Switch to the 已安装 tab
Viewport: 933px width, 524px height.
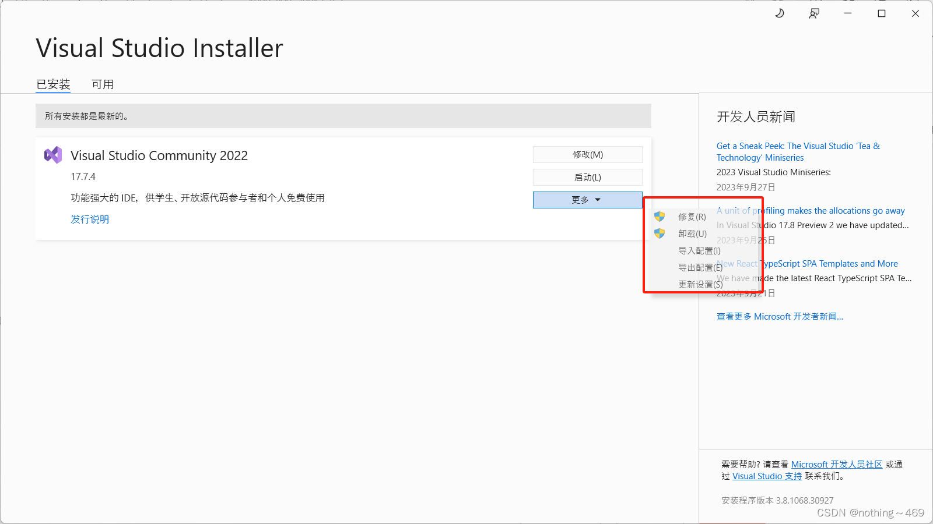[x=53, y=84]
